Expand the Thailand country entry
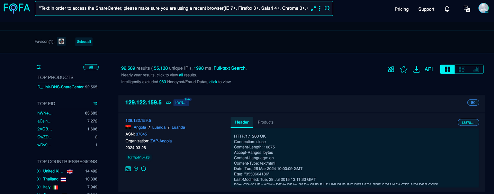 click(x=39, y=179)
